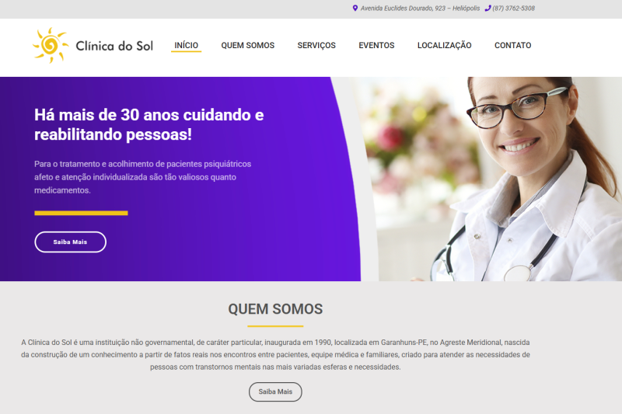Screen dimensions: 622x414
Task: Open the INÍCIO menu item
Action: point(186,45)
